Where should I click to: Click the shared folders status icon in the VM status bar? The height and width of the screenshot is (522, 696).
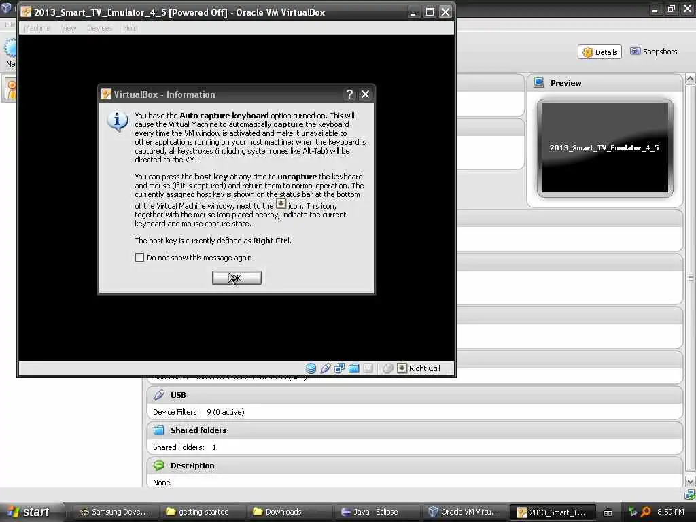click(353, 368)
